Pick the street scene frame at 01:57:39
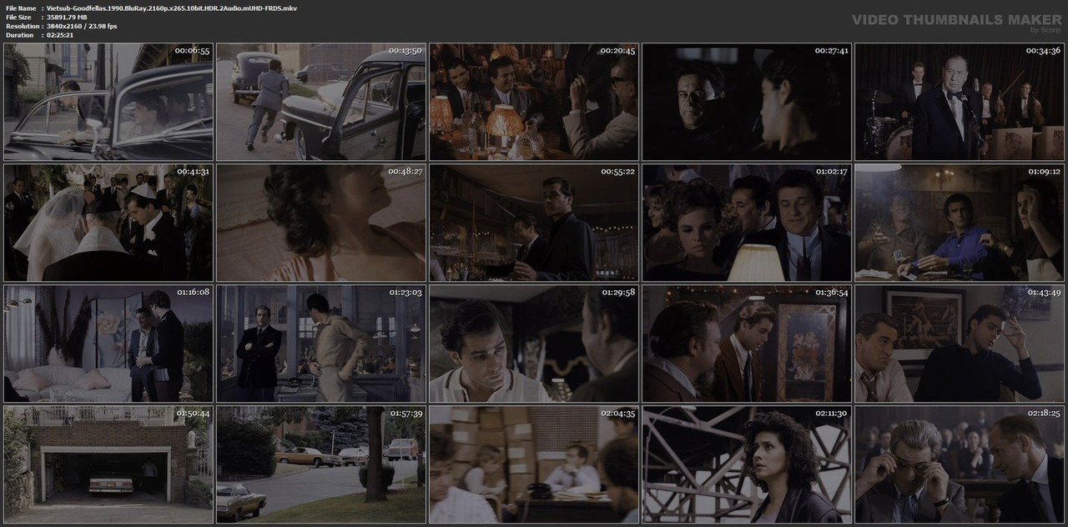 [x=321, y=464]
